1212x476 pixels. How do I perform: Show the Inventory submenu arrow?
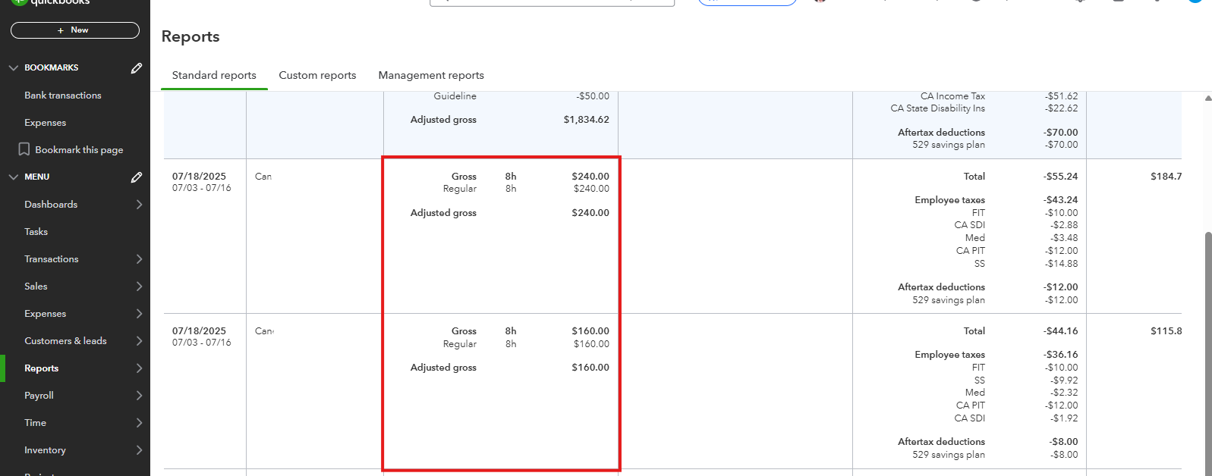click(140, 450)
